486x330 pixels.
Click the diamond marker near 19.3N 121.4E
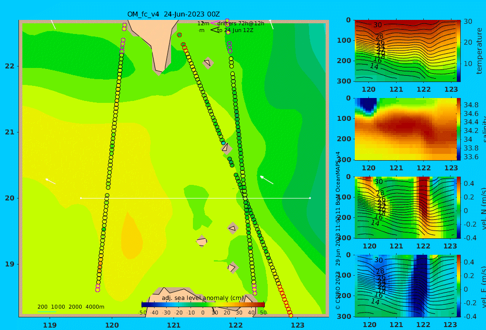202,241
